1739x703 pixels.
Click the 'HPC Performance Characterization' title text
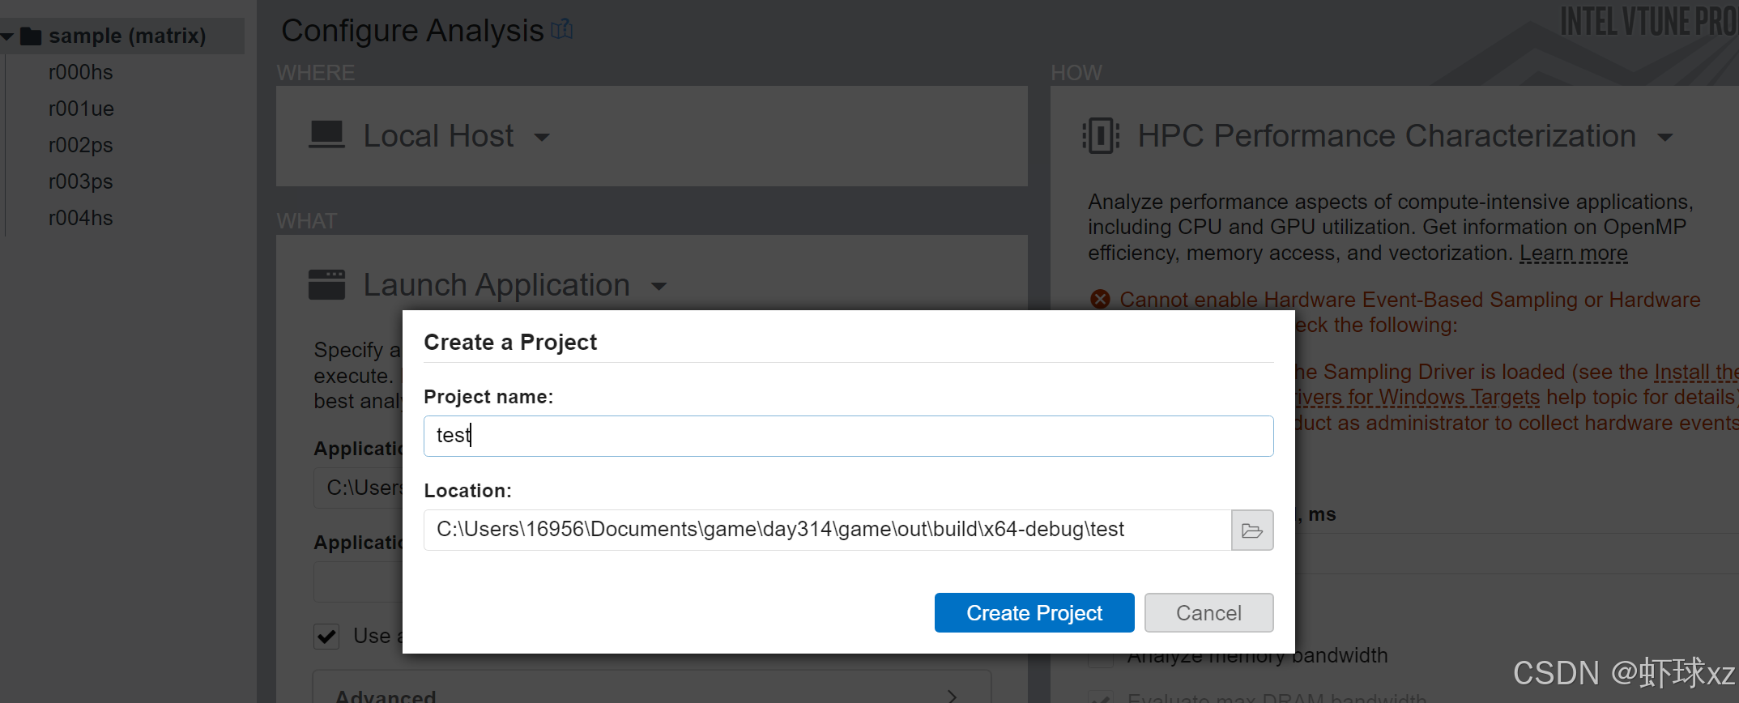coord(1387,136)
